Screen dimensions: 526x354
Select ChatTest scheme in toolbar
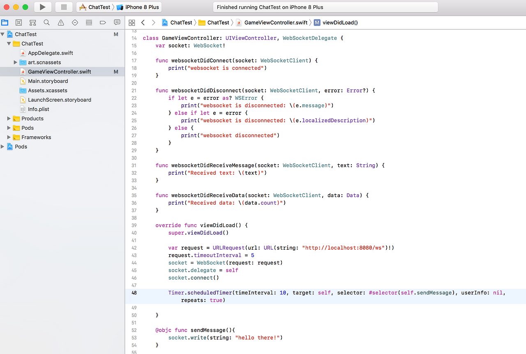[x=95, y=7]
